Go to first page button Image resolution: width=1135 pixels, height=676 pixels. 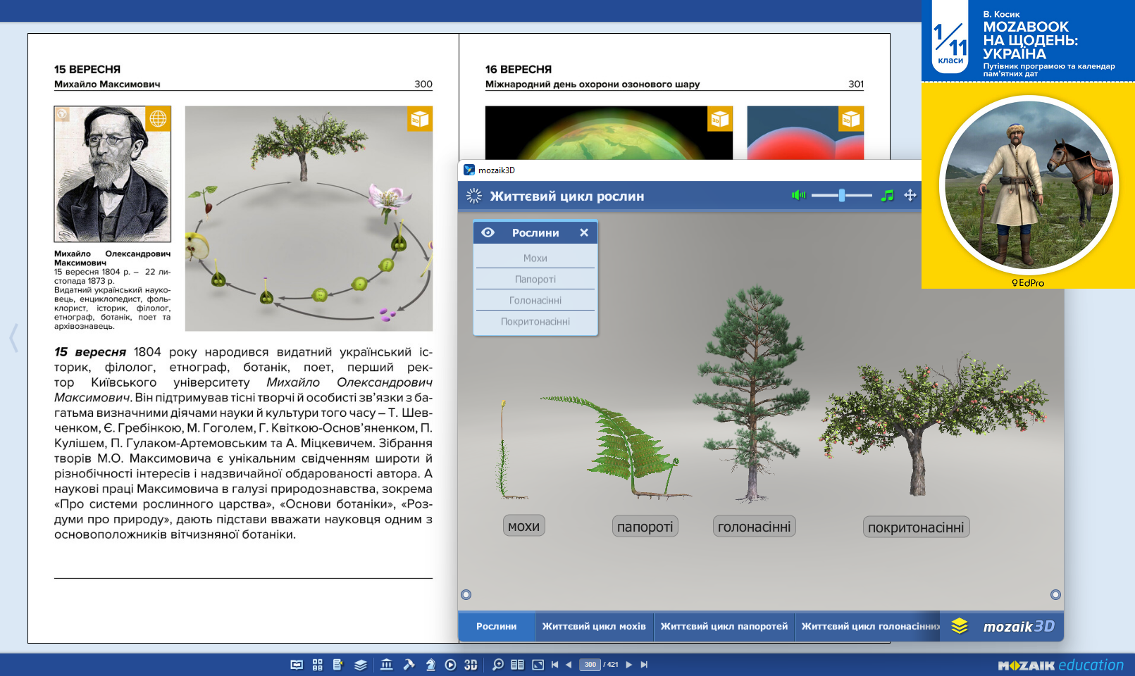[x=555, y=665]
